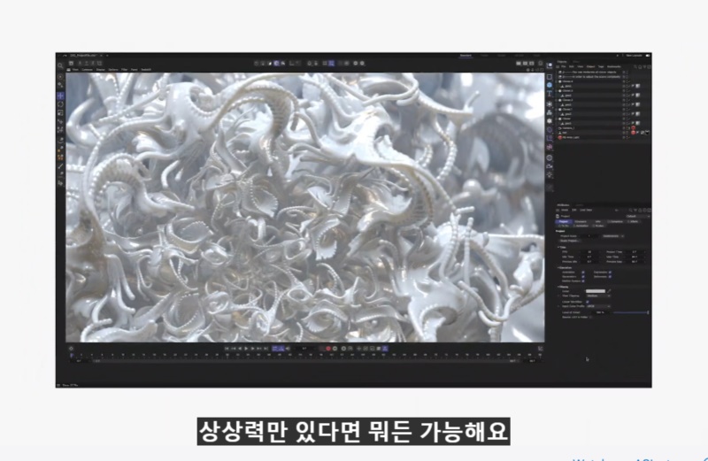Toggle the Expression checkbox
This screenshot has height=461, width=708.
tap(610, 273)
